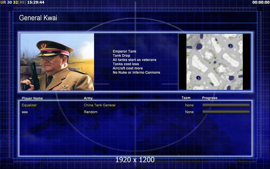Click the 00:00:00 game timer
Image resolution: width=270 pixels, height=169 pixels.
(261, 2)
